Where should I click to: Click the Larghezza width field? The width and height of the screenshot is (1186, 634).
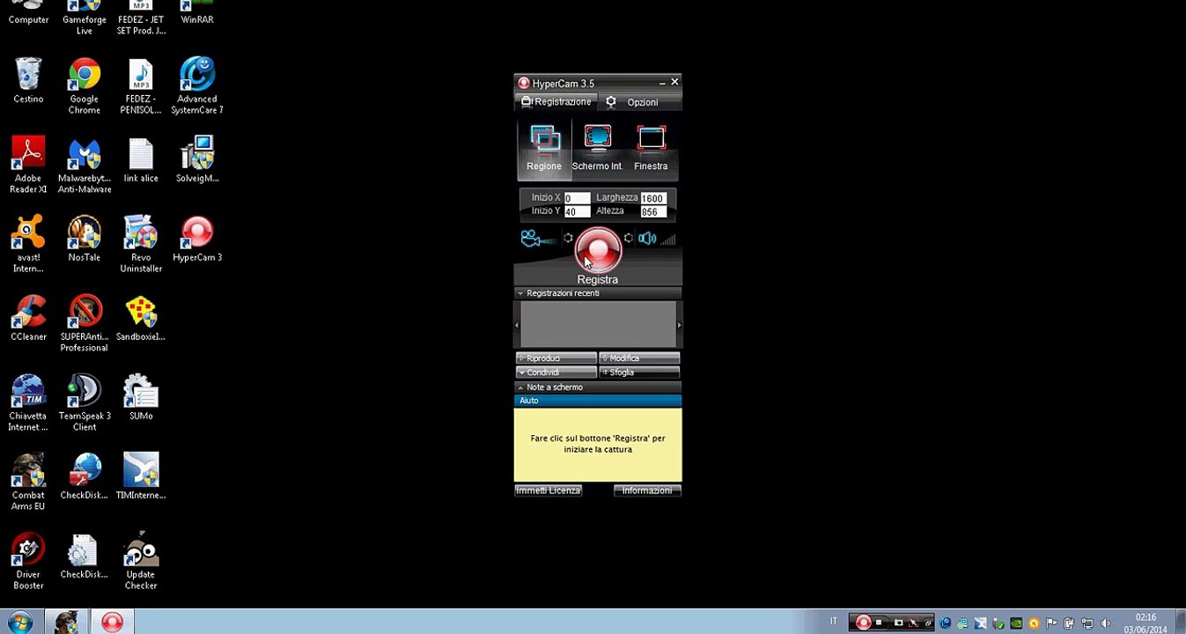[653, 198]
